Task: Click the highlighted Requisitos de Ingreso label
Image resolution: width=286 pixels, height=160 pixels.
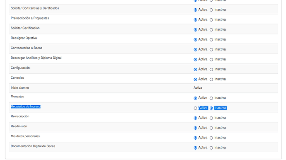Action: 26,107
